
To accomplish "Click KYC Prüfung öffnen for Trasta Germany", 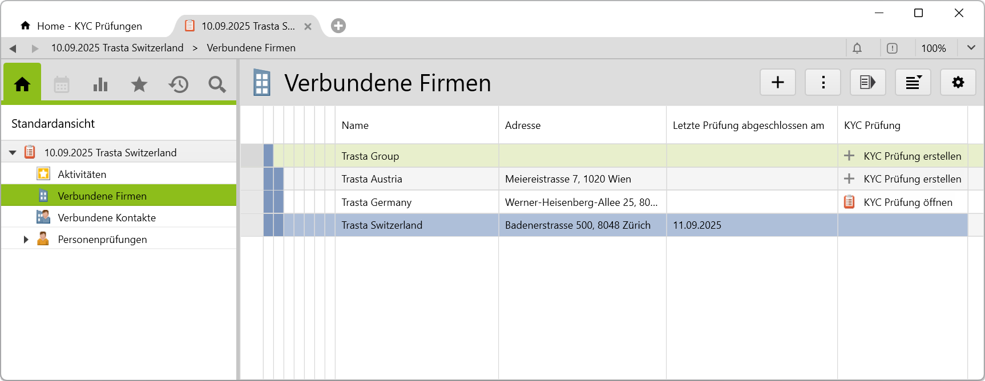I will [x=907, y=202].
